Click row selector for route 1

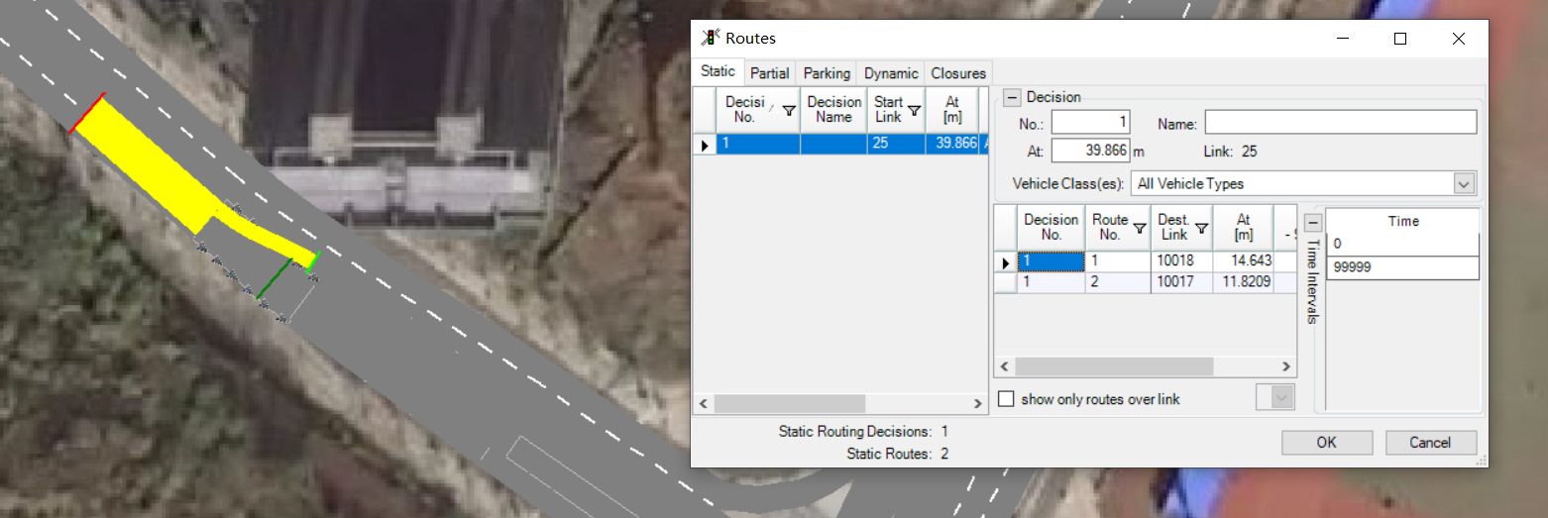click(x=1005, y=262)
